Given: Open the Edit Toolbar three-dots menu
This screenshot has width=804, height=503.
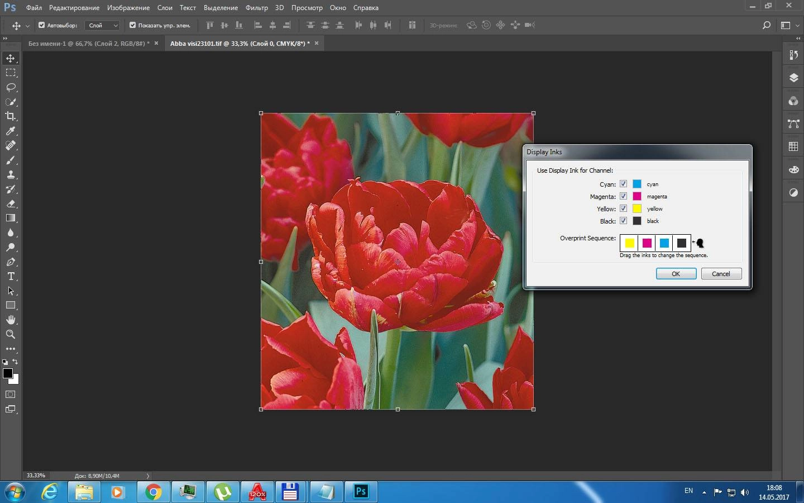Looking at the screenshot, I should point(11,349).
